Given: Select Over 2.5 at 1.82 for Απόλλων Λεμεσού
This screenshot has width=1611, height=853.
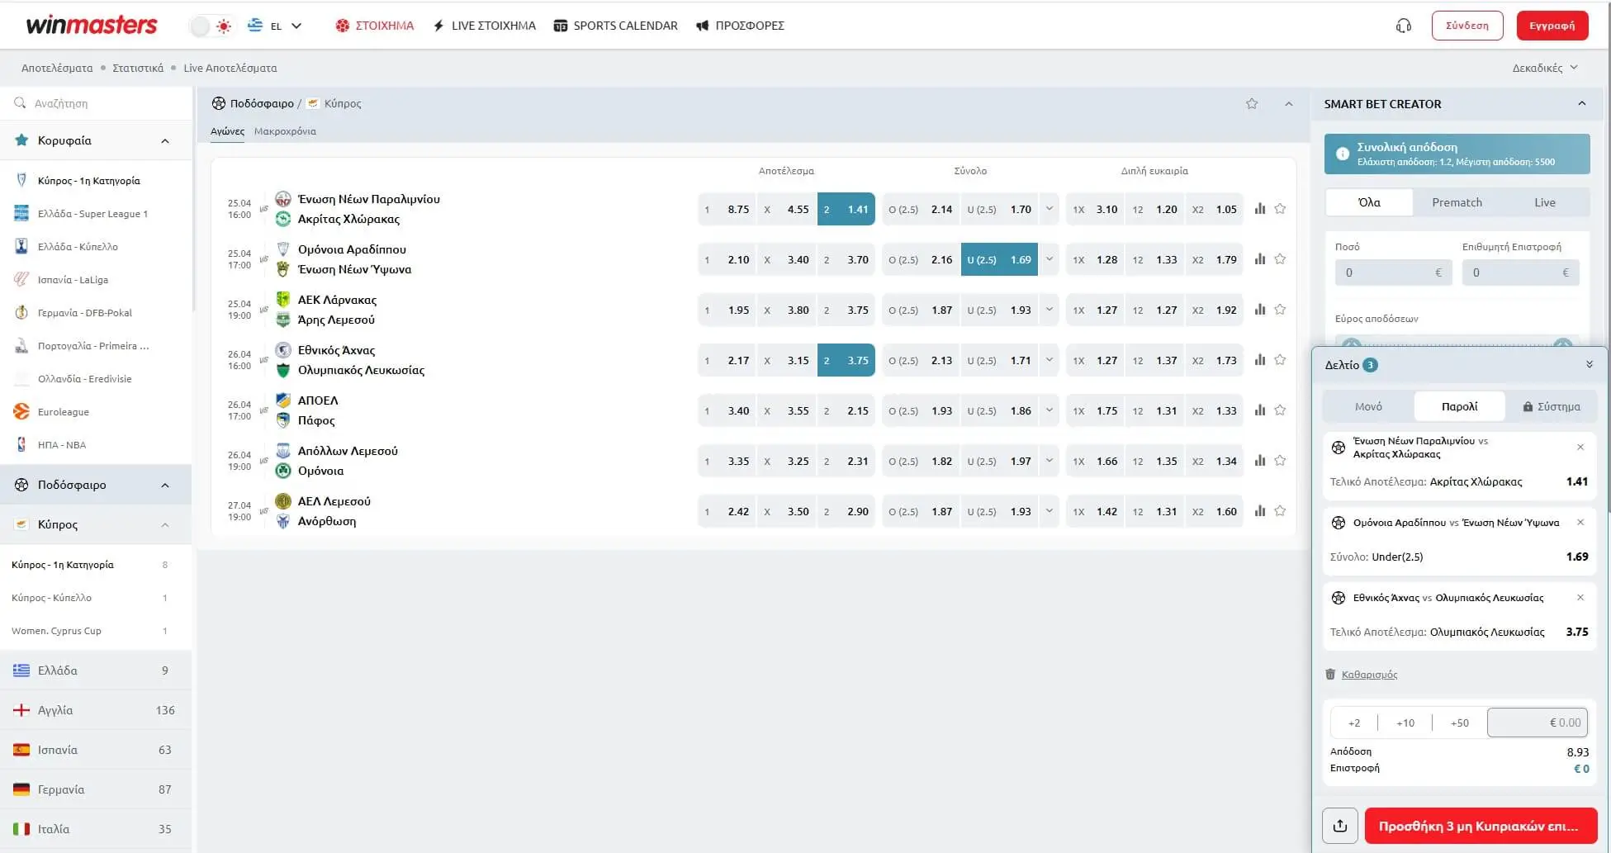Looking at the screenshot, I should 921,461.
